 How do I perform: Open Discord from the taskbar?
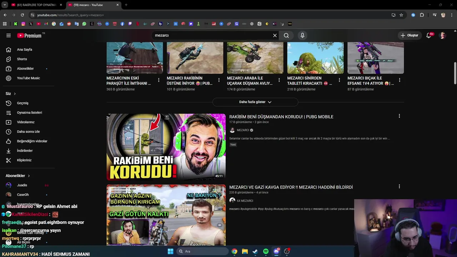click(x=276, y=251)
